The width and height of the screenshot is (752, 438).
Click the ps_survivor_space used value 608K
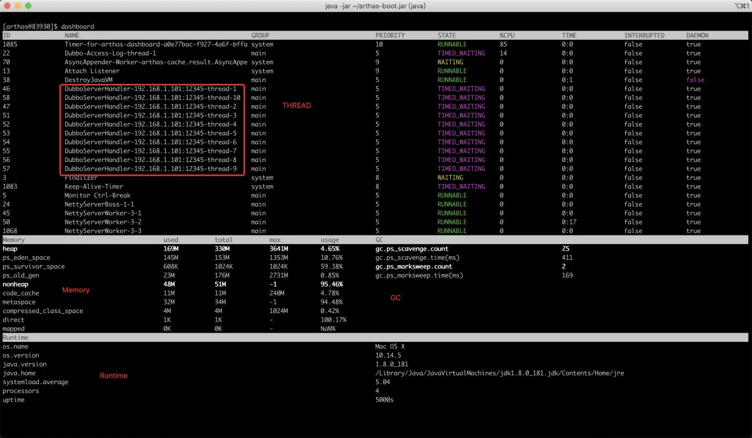coord(171,267)
